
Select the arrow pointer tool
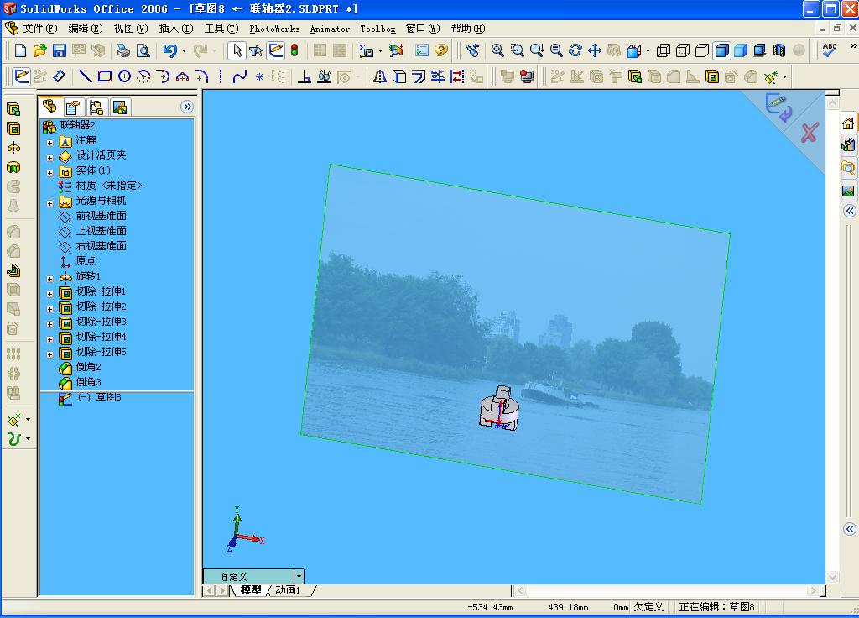coord(237,50)
